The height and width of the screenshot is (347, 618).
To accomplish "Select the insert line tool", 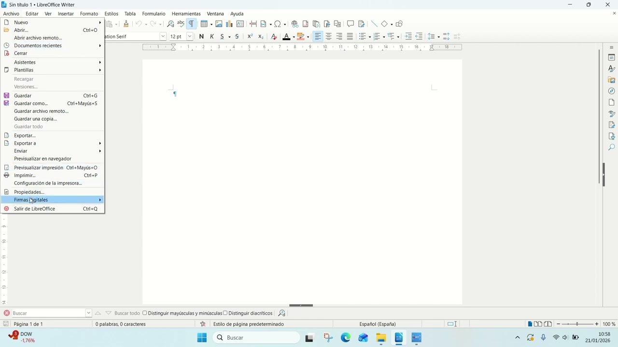I will tap(374, 24).
